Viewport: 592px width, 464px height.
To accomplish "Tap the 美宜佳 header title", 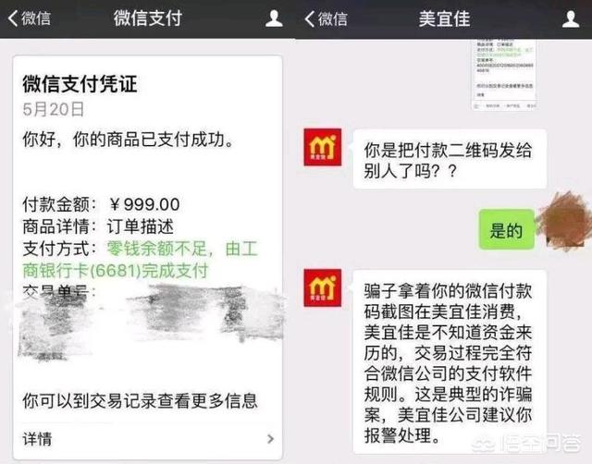I will click(x=444, y=18).
